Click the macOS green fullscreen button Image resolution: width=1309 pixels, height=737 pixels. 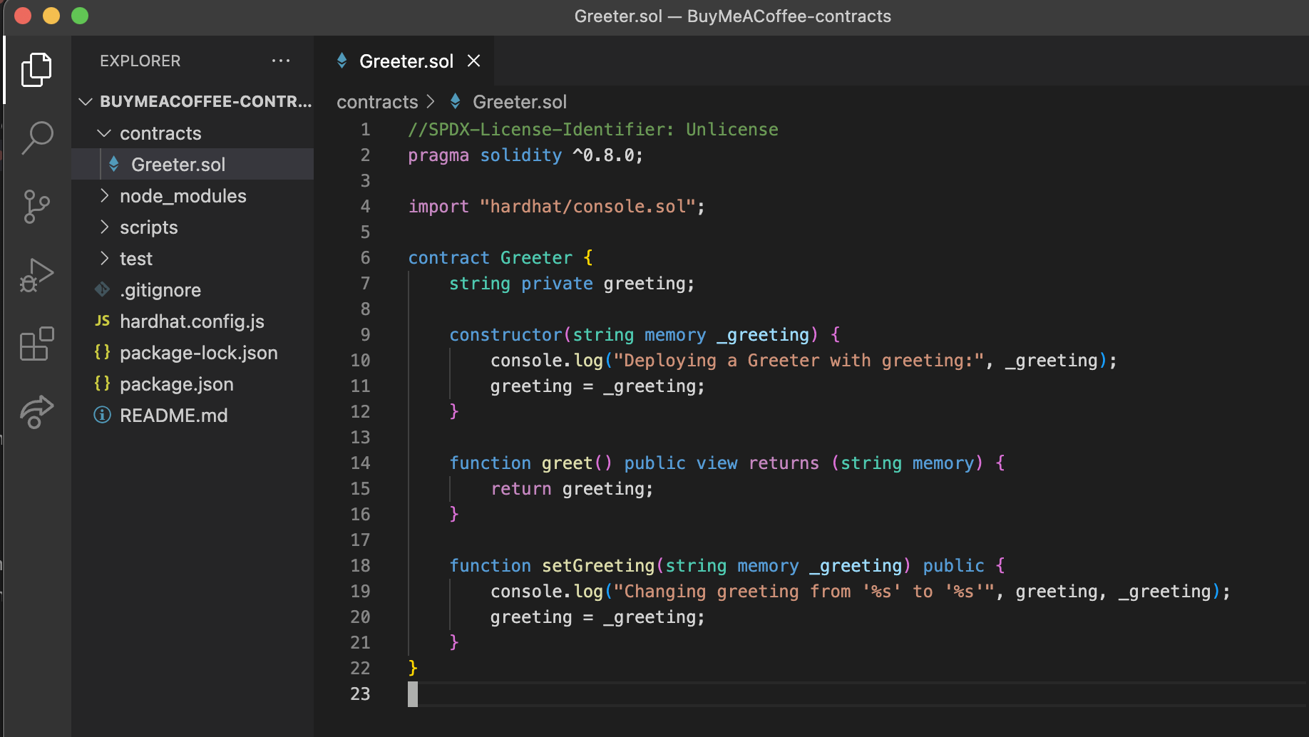tap(80, 16)
